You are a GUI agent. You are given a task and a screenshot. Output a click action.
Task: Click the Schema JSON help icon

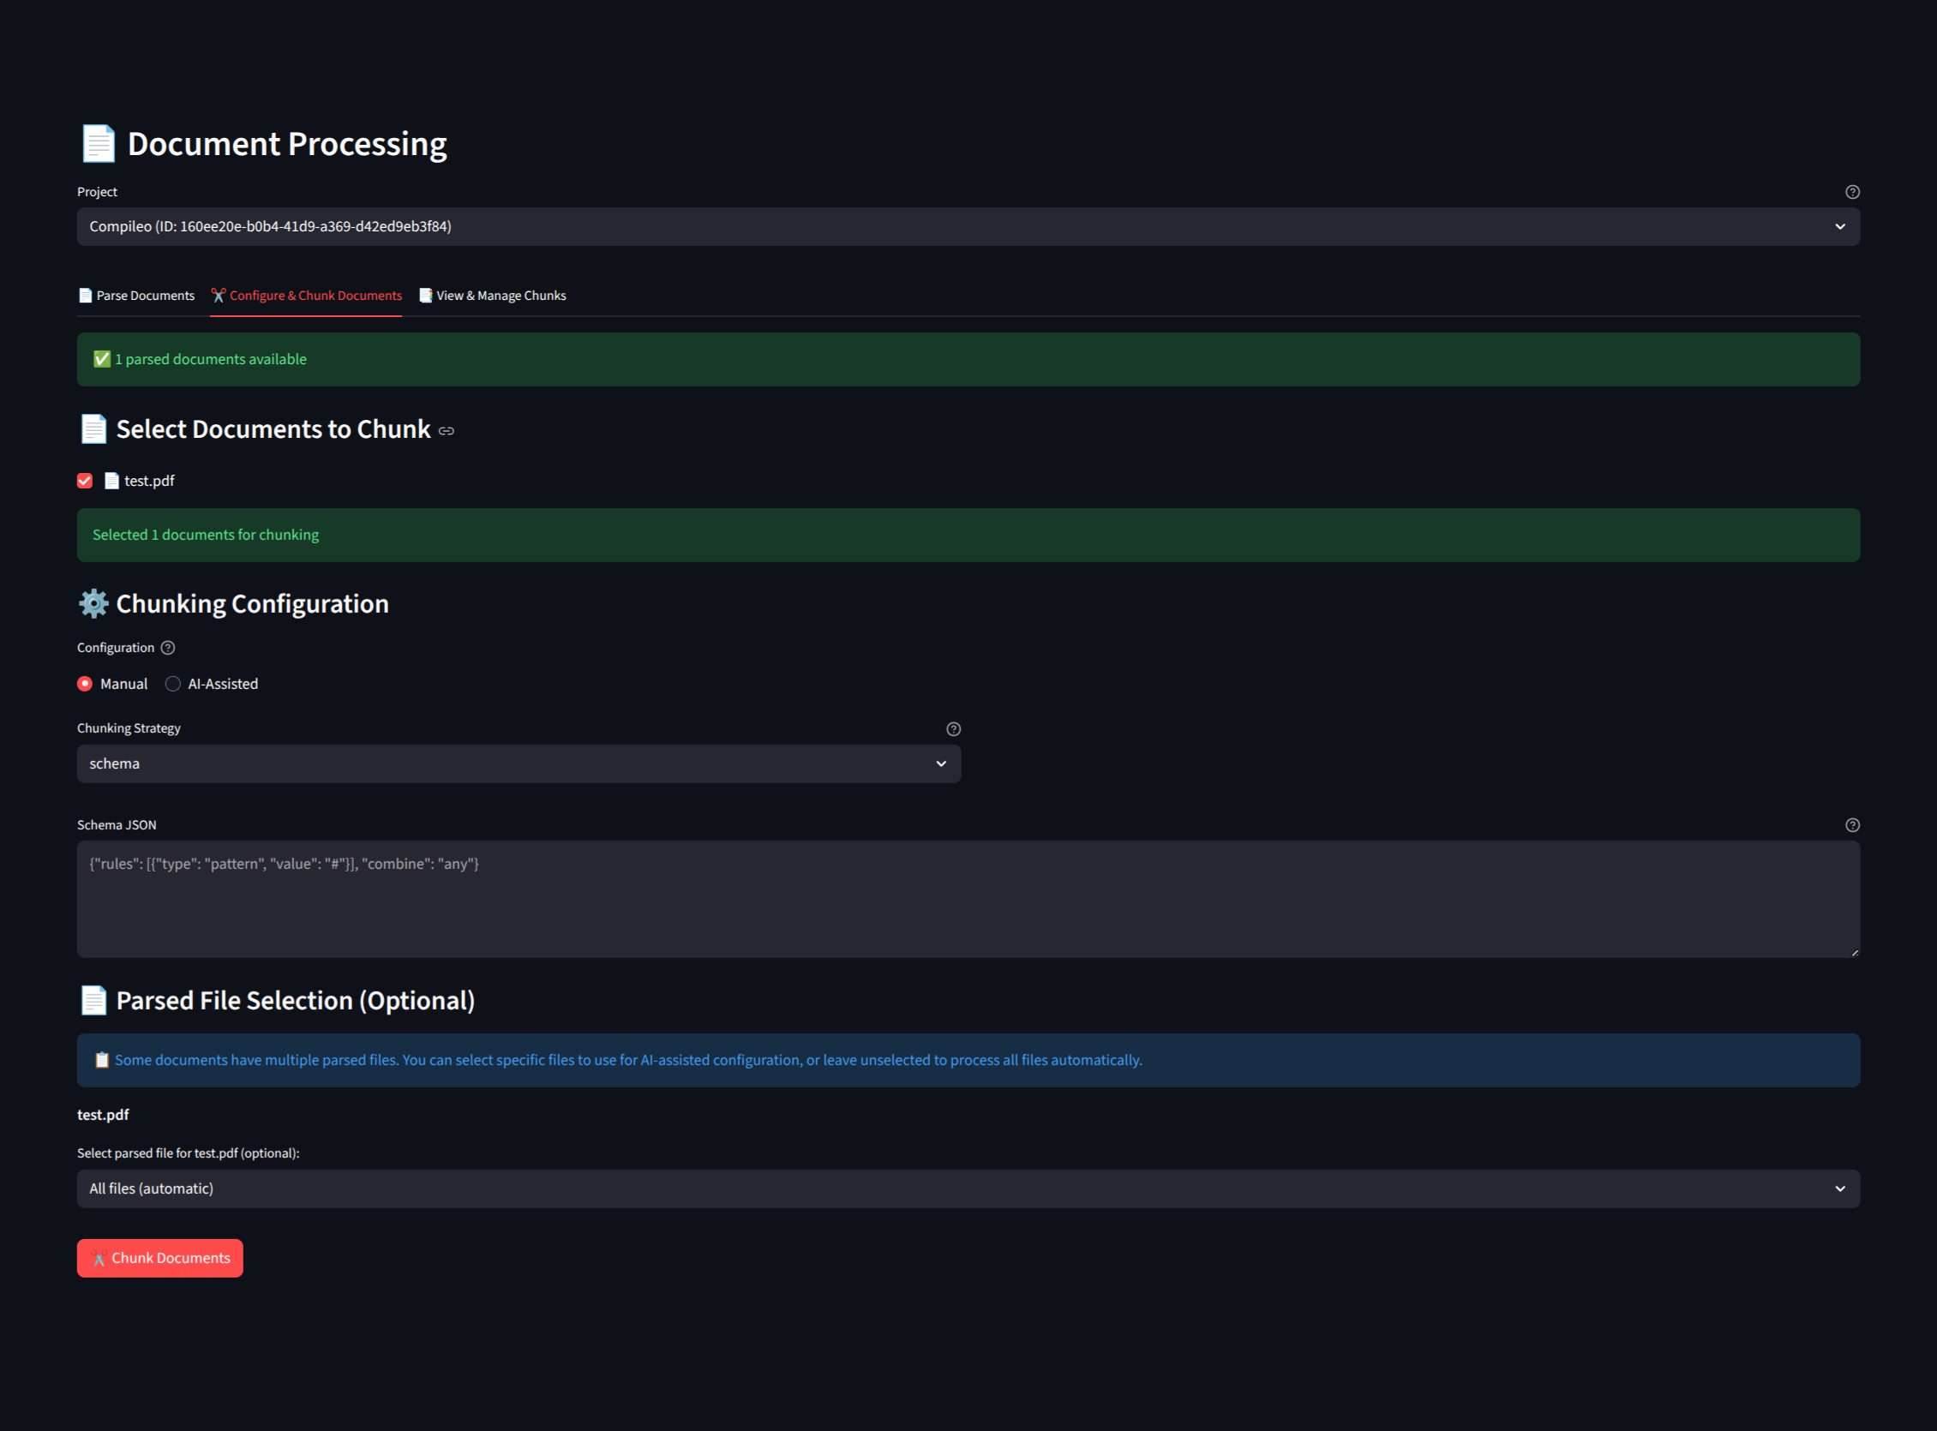(1852, 825)
